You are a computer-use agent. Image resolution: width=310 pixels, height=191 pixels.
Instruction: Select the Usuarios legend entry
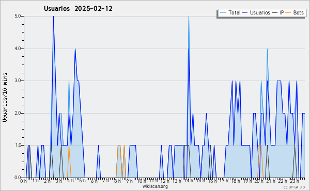pyautogui.click(x=256, y=13)
